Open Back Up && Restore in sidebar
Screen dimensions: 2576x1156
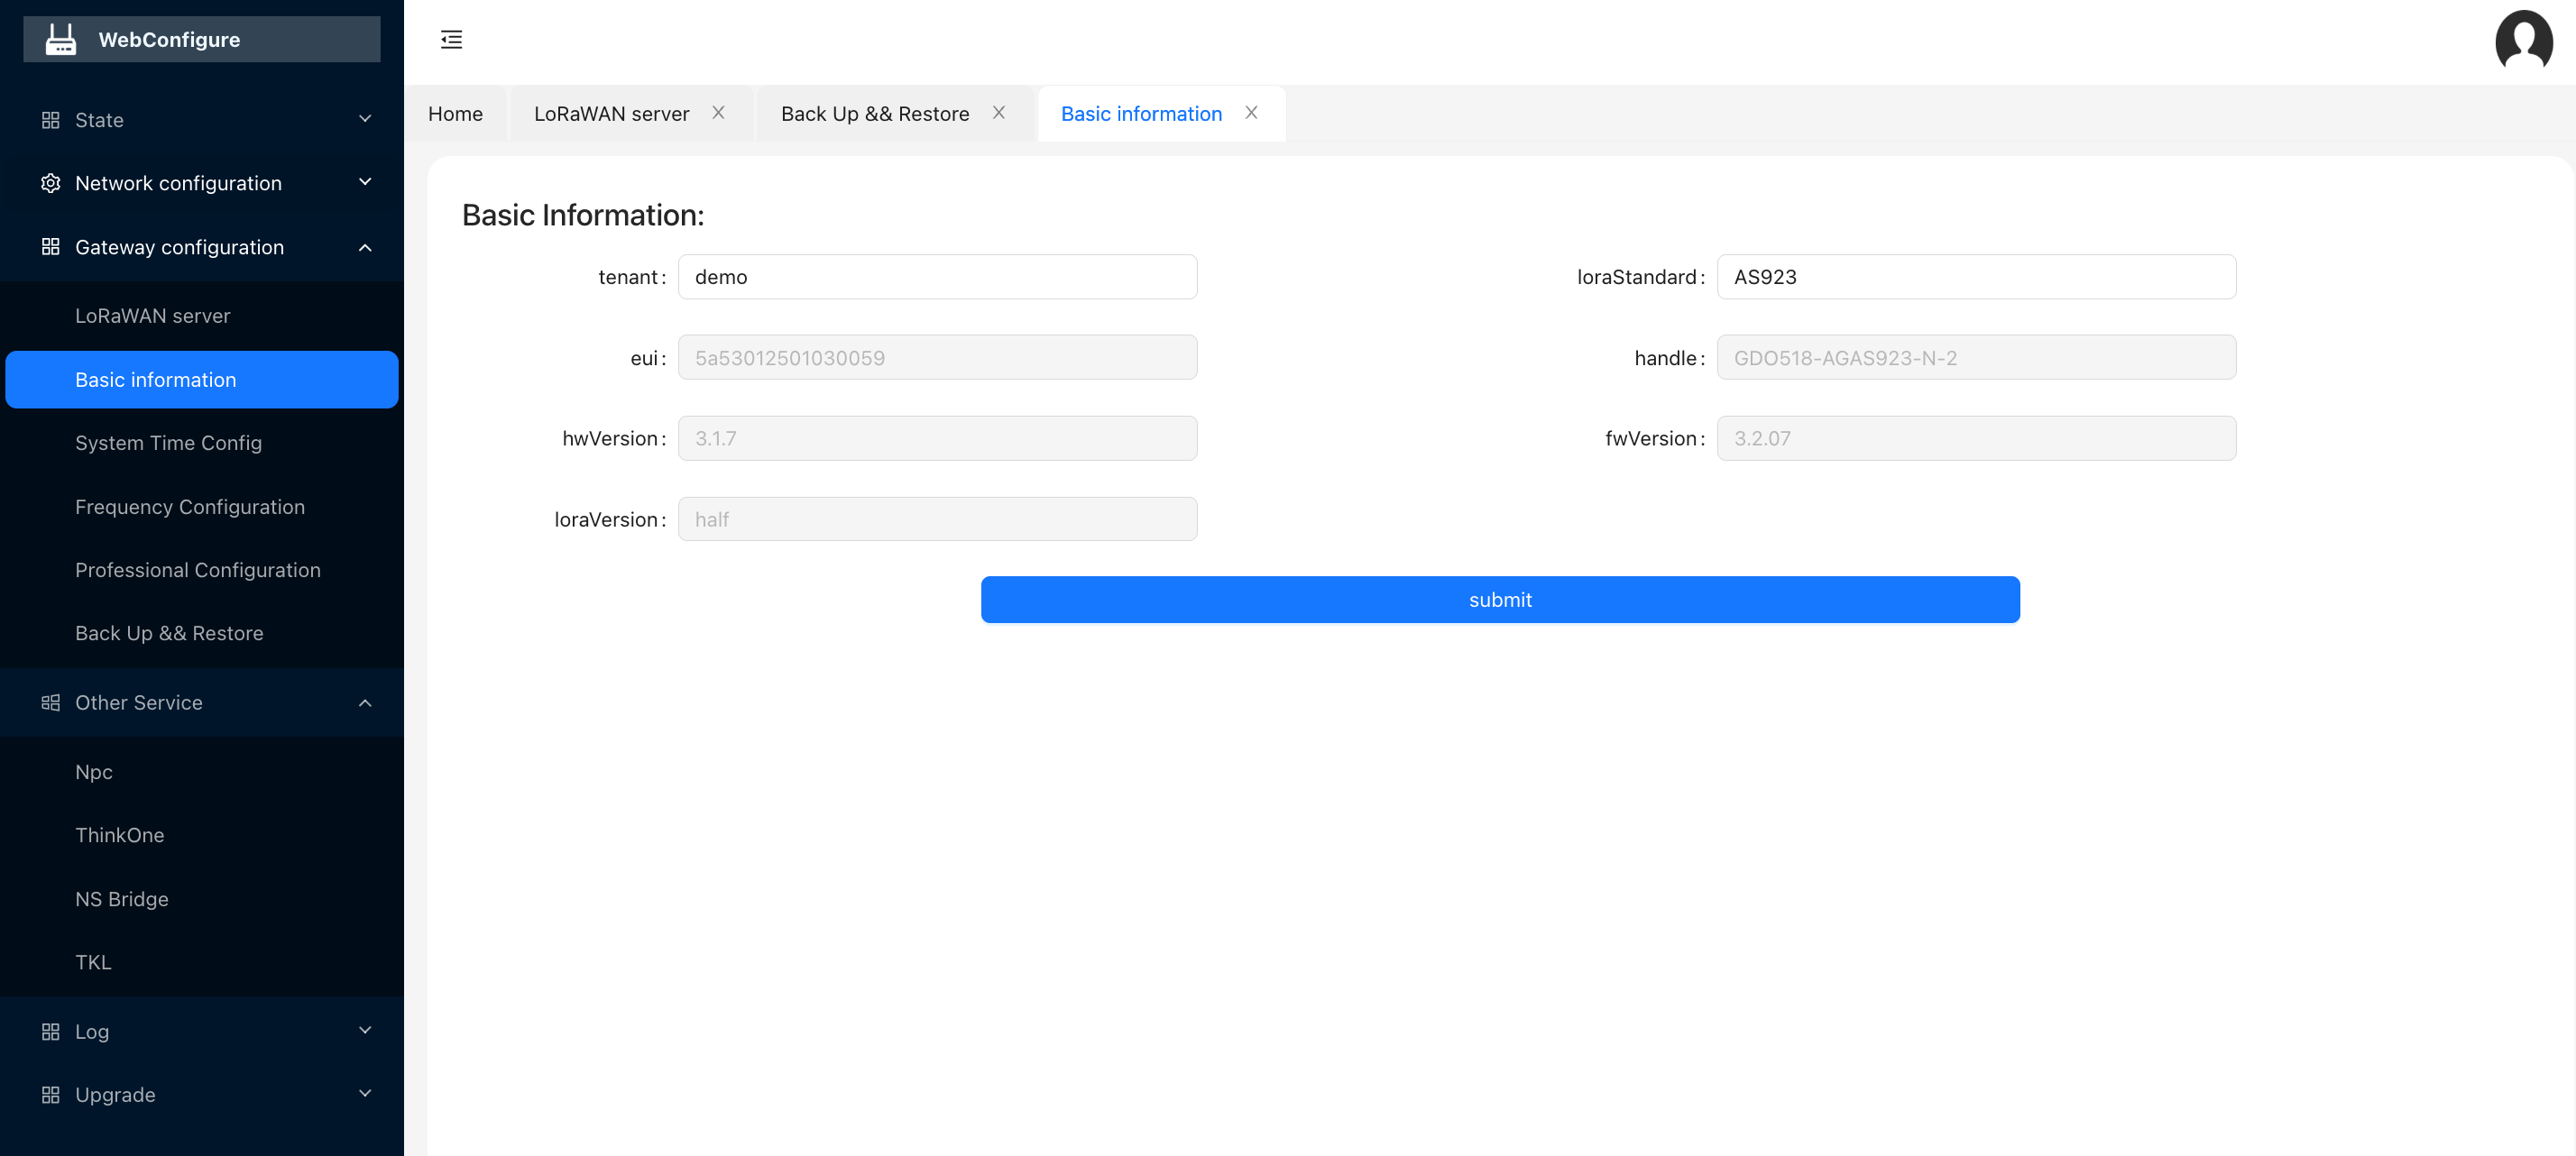pyautogui.click(x=202, y=633)
